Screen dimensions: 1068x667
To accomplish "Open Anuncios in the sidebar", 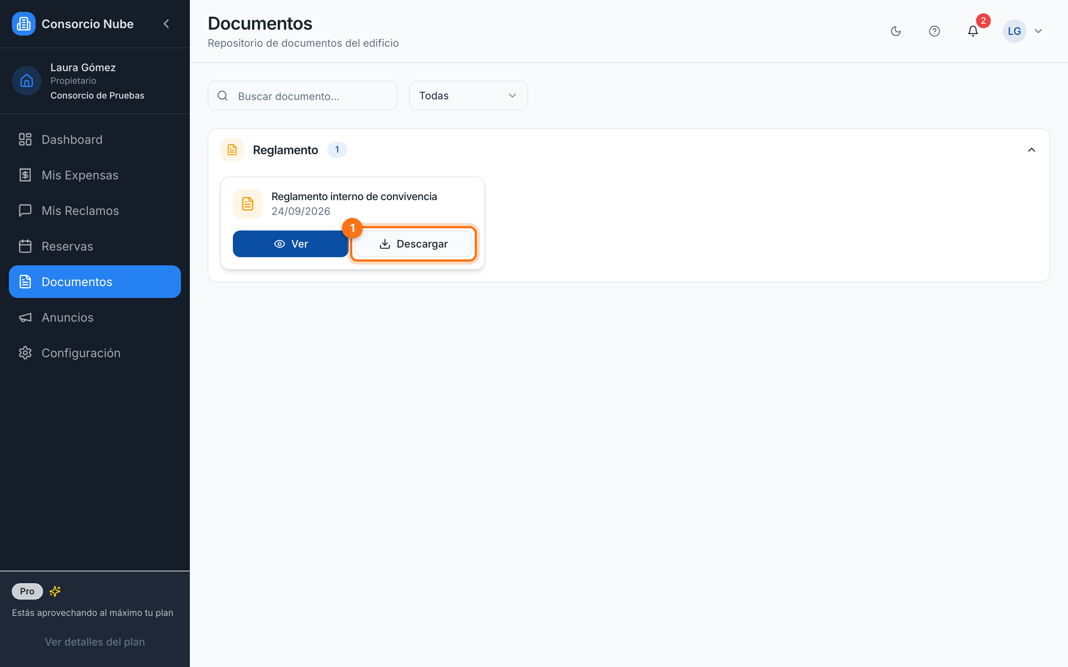I will tap(95, 317).
